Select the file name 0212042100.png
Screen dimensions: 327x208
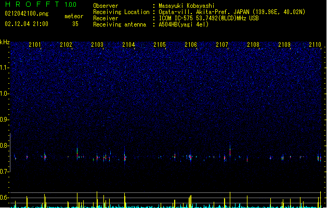[x=27, y=14]
